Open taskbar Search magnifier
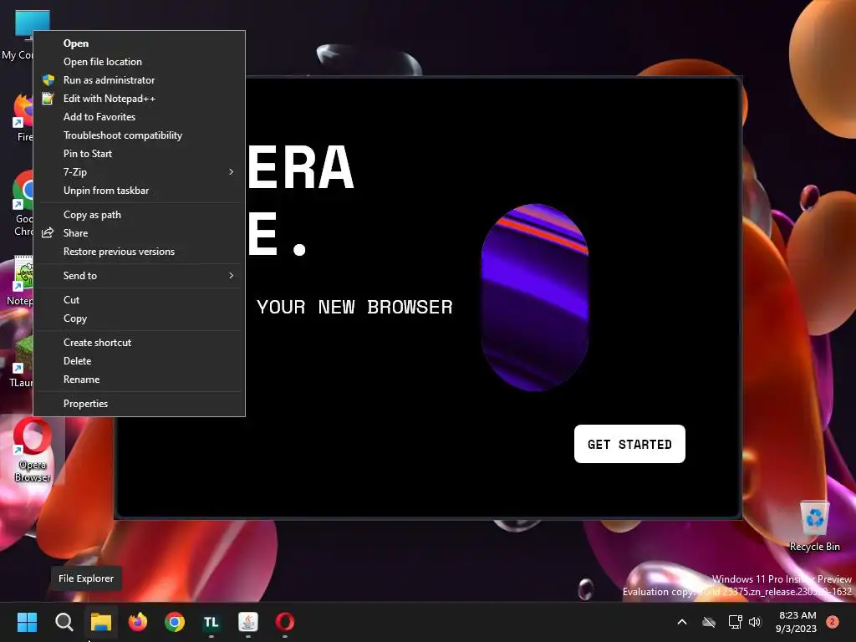Image resolution: width=856 pixels, height=642 pixels. click(x=64, y=622)
